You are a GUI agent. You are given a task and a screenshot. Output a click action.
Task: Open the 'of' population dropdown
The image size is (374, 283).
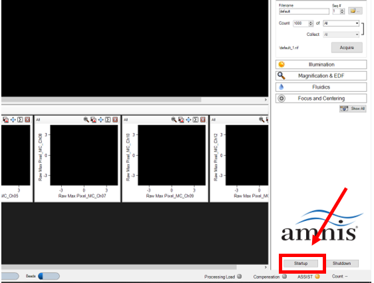[341, 23]
